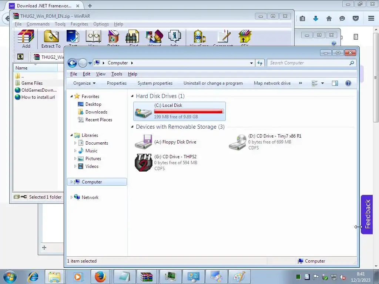
Task: Open Firefox downloads arrow icon
Action: click(x=316, y=18)
